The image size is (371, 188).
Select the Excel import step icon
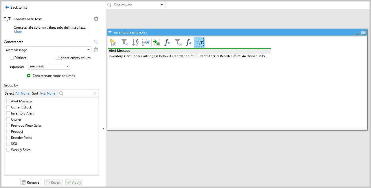(x=157, y=43)
